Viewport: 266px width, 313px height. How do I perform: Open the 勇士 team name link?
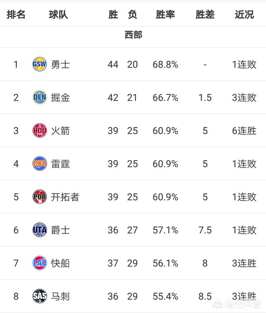[60, 65]
